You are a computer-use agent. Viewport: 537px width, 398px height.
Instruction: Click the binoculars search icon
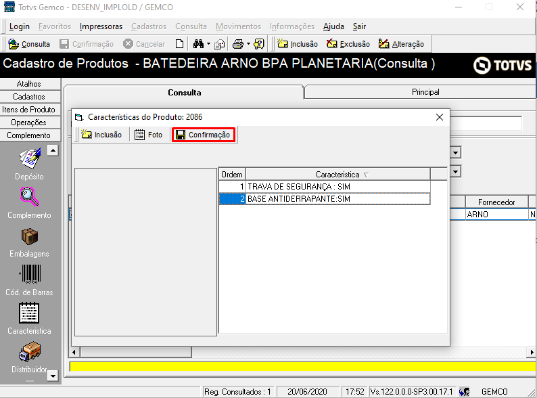198,44
